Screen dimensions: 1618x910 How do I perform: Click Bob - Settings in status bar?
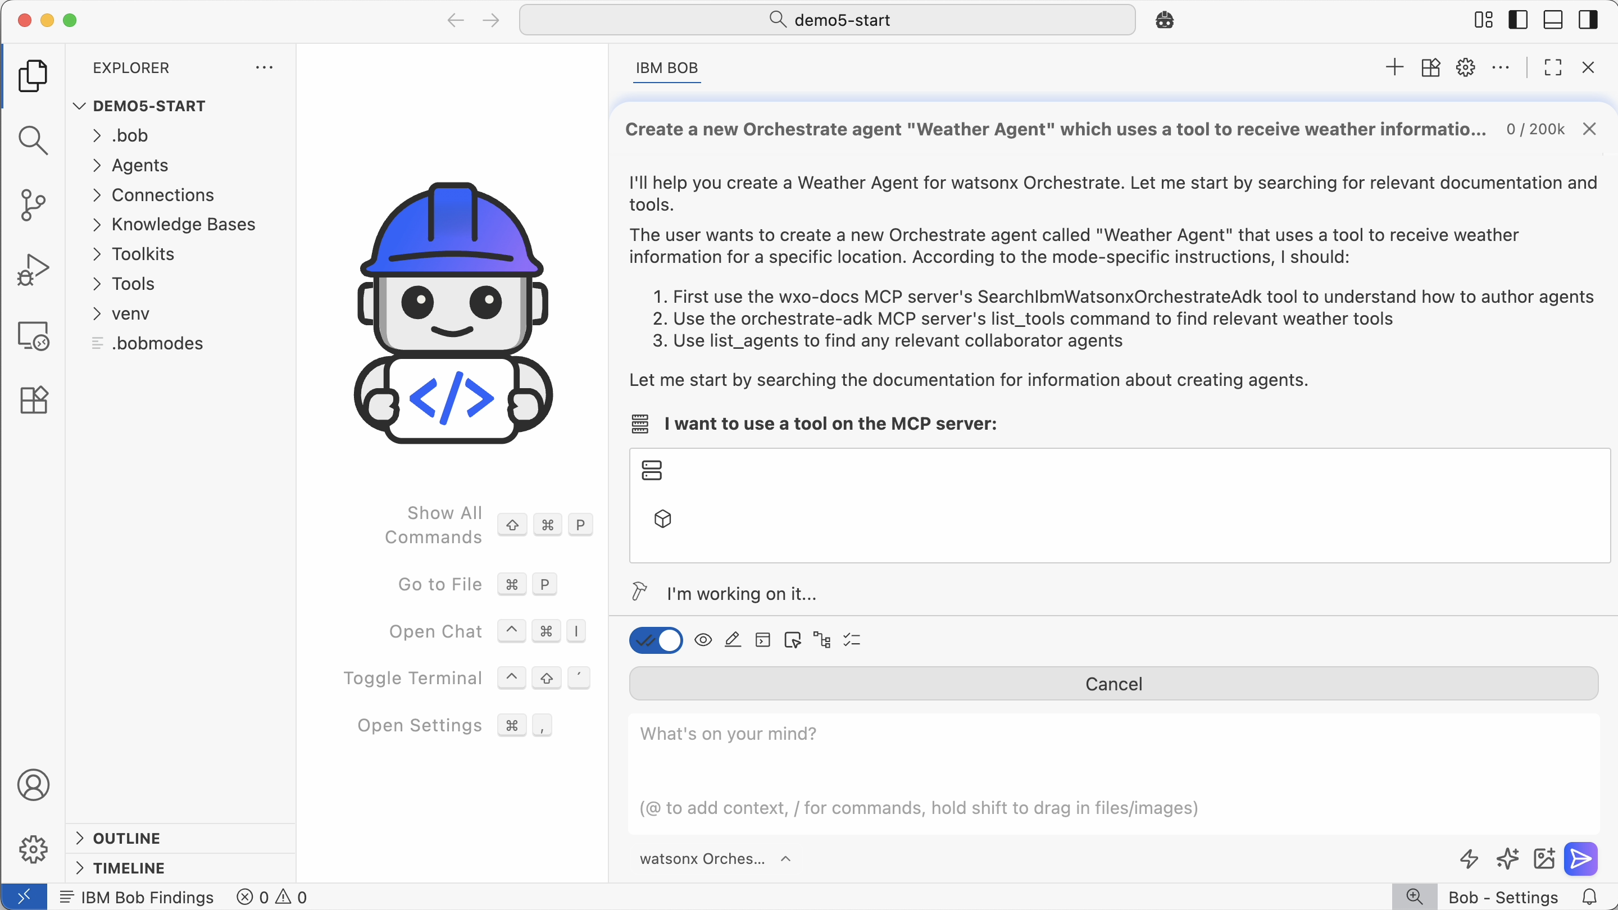[1503, 897]
